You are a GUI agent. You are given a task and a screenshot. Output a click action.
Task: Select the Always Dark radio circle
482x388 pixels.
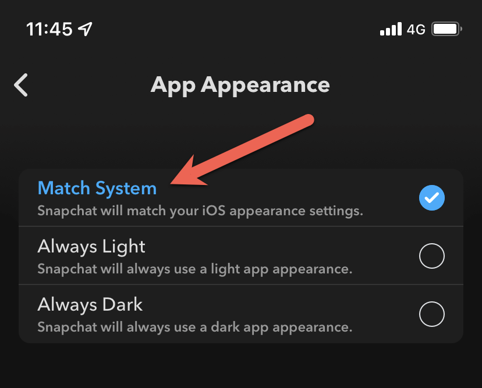(x=431, y=314)
